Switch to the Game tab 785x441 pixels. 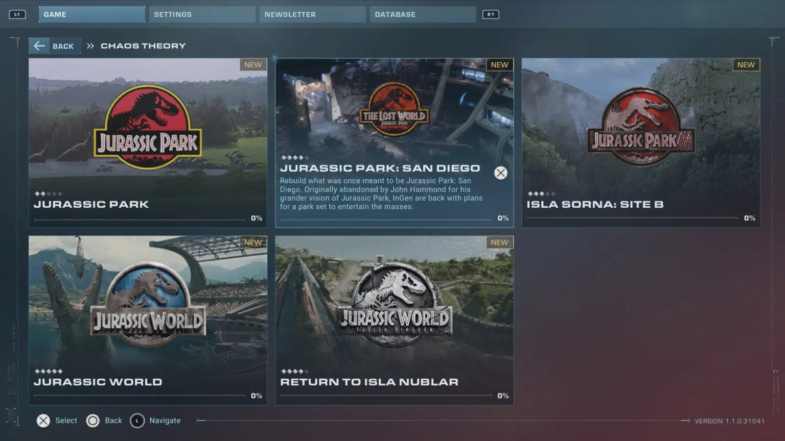click(x=91, y=14)
